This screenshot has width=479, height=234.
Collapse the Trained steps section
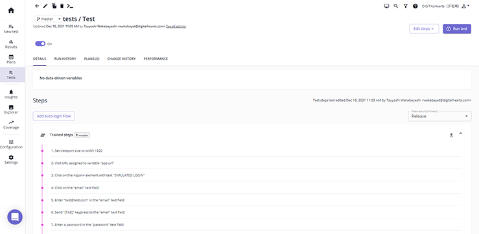coord(461,134)
